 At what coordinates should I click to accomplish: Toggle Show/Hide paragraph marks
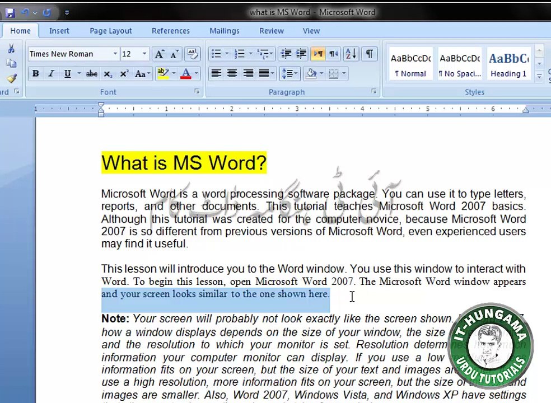(x=370, y=54)
